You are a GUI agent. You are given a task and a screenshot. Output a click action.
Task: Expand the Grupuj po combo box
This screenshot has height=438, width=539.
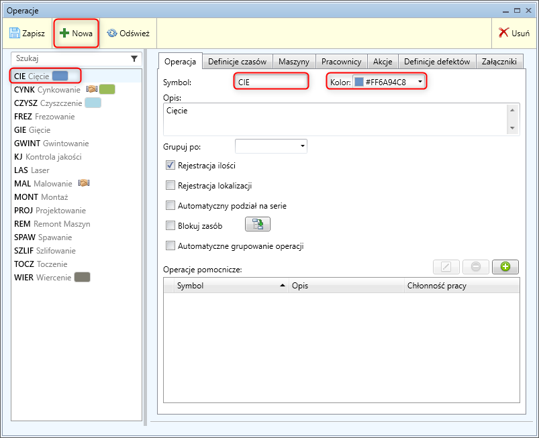tap(302, 146)
